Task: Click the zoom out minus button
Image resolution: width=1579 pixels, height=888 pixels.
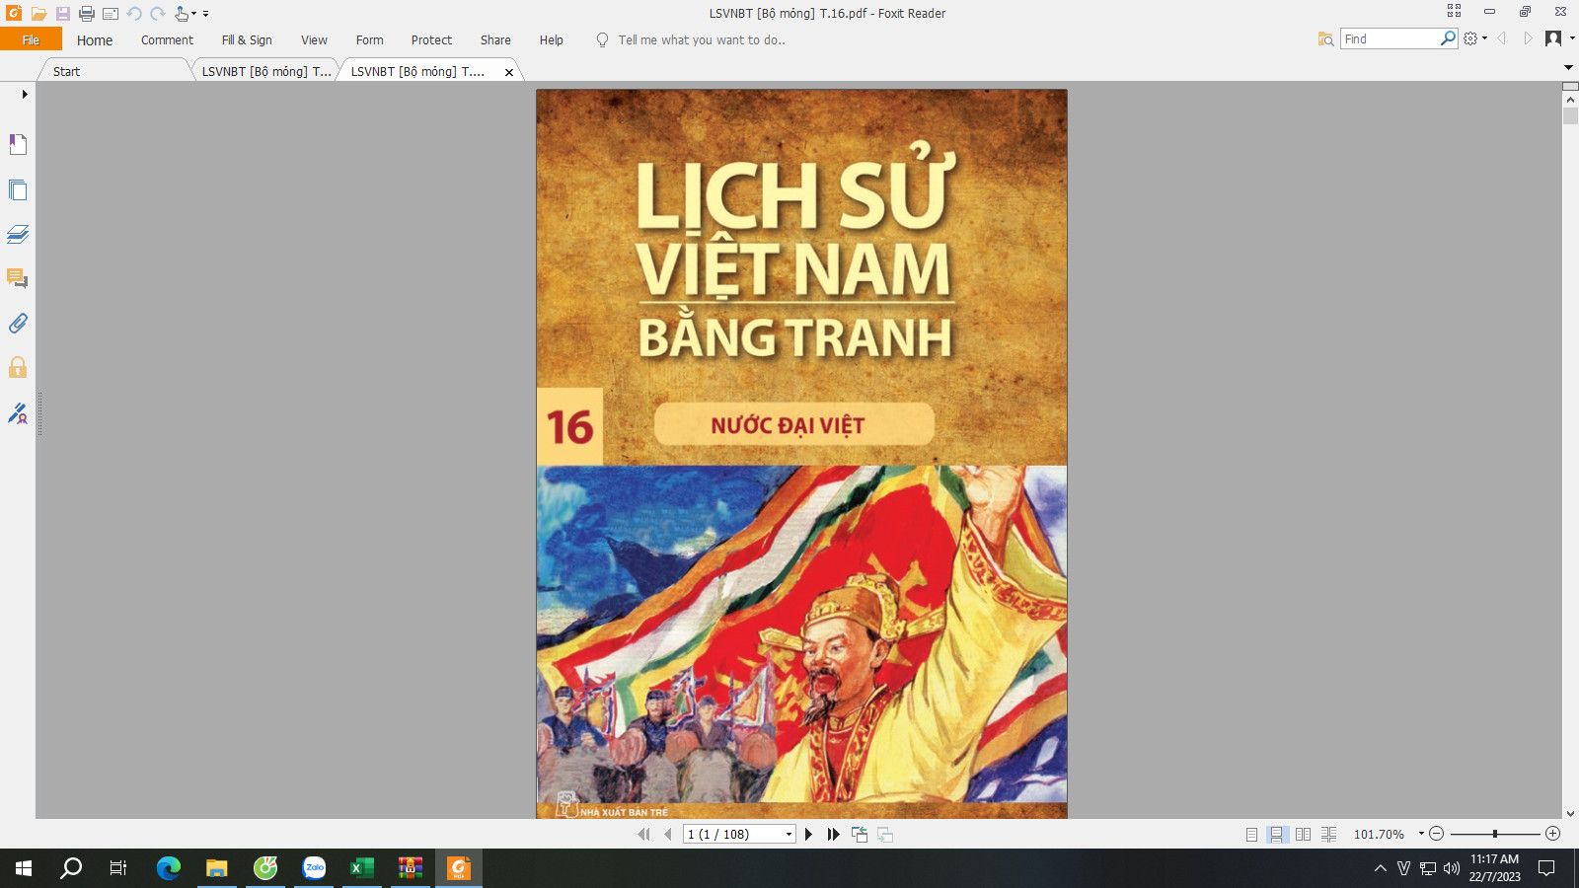Action: tap(1437, 834)
